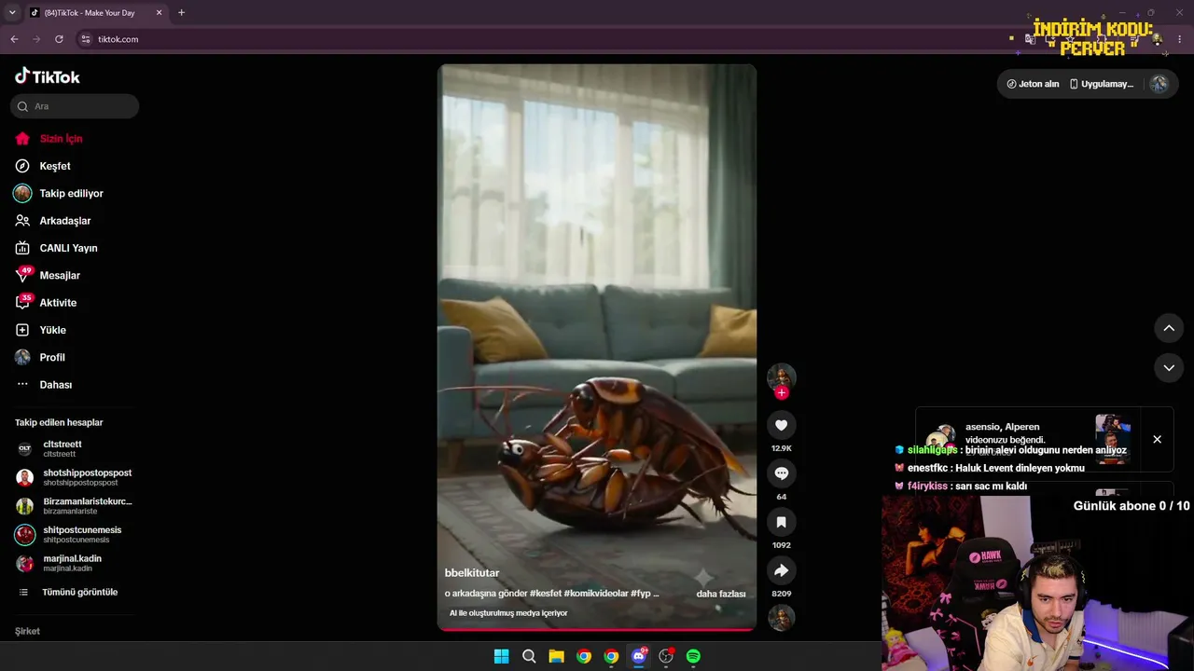
Task: Click AI ile oluşturulmuş medya içeriyor label
Action: [508, 613]
